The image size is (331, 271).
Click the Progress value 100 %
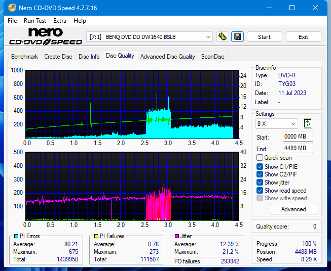pos(310,244)
